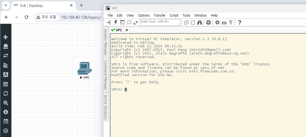Click the browser address bar URL
Image resolution: width=306 pixels, height=137 pixels.
coord(81,17)
